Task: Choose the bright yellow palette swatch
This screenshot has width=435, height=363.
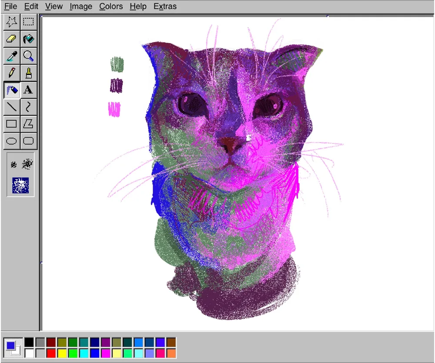Action: [x=62, y=353]
